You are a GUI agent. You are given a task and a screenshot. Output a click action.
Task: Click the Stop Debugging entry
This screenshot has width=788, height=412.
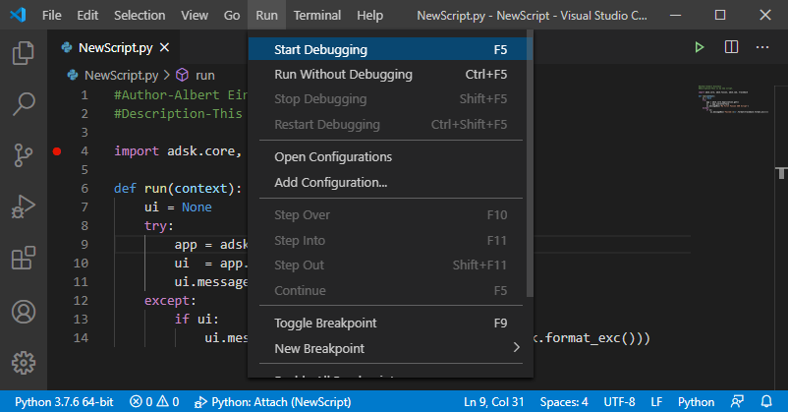390,99
